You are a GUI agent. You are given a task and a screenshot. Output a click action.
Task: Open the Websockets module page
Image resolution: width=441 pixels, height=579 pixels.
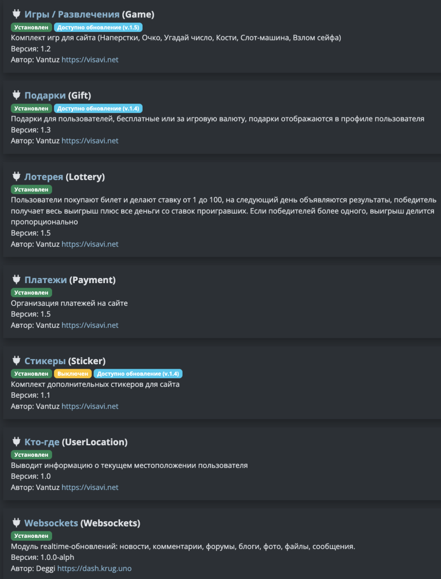click(x=51, y=523)
